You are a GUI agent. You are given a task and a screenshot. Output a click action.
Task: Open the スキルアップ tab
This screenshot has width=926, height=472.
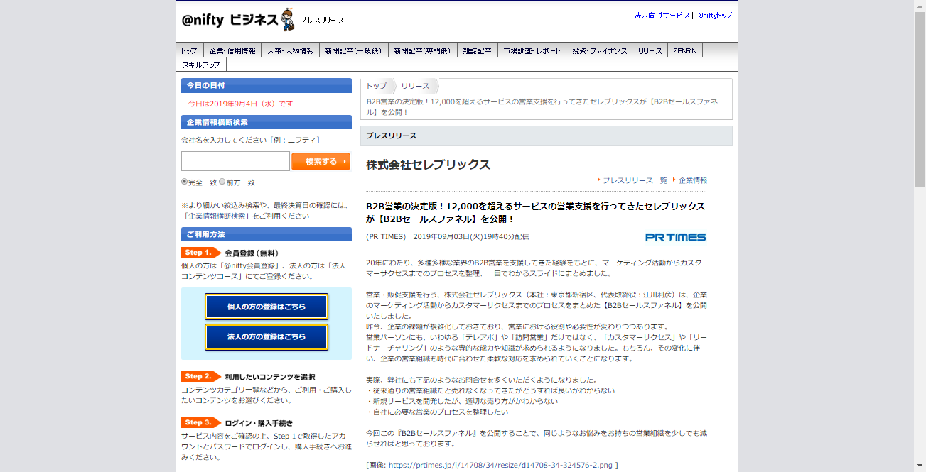pyautogui.click(x=201, y=65)
